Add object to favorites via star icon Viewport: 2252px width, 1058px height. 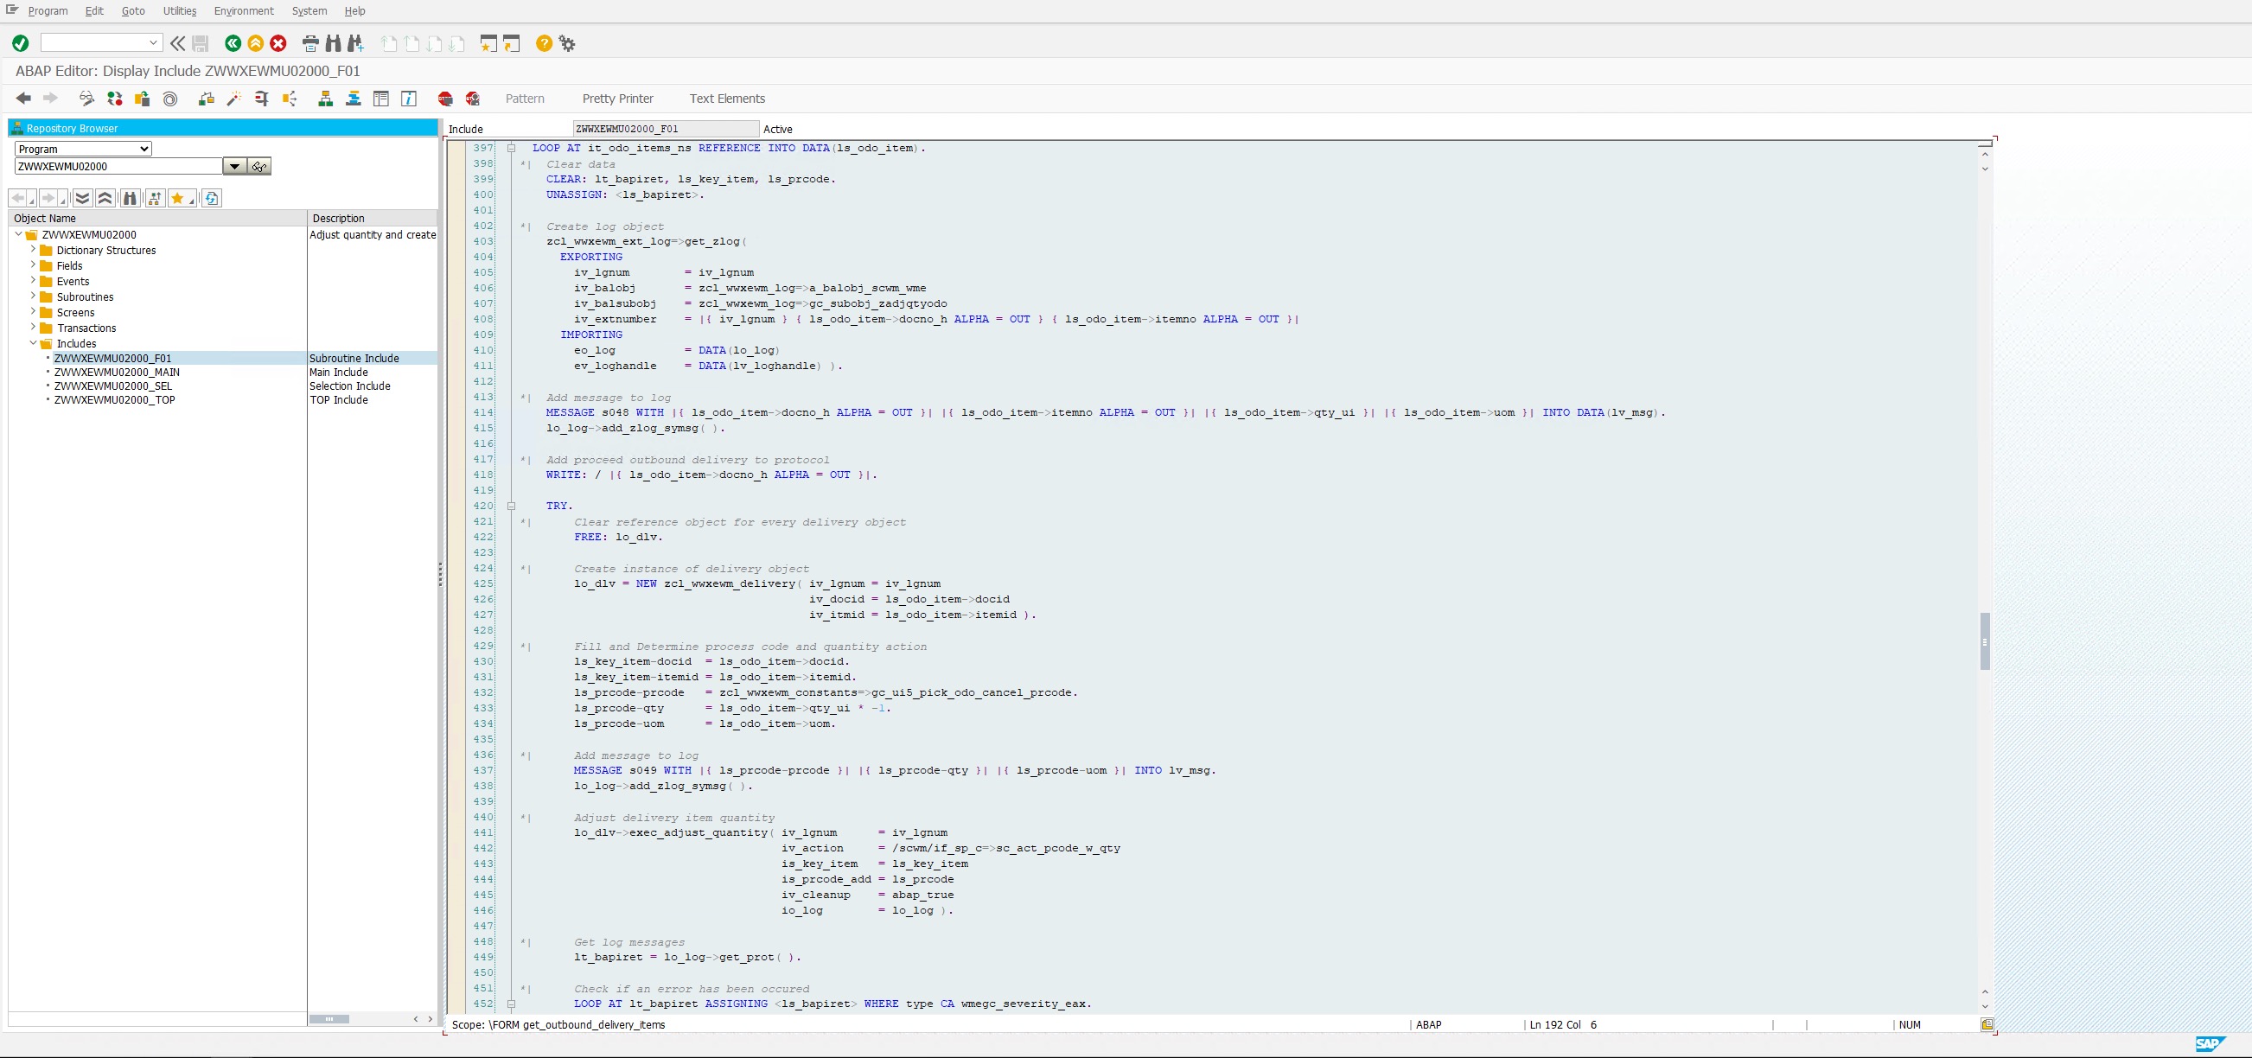[x=179, y=199]
